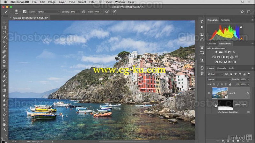Select the Layer 0 thumbnail
255x143 pixels.
pos(220,93)
